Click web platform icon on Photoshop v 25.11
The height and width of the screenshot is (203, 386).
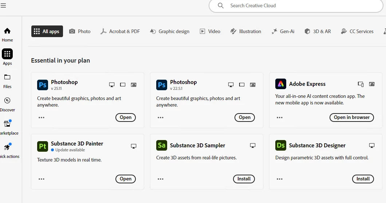coord(133,85)
